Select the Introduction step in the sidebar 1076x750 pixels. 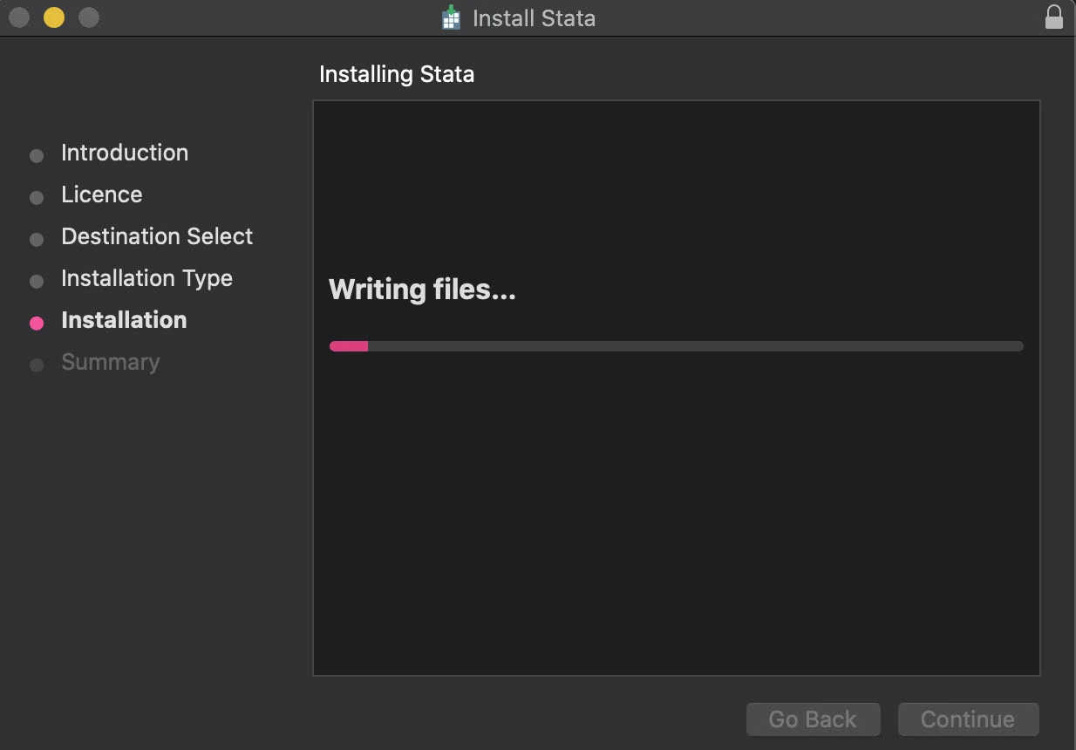125,153
